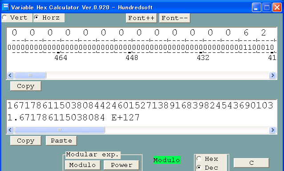
Task: Click the decimal value scrollbar thumb
Action: coord(60,130)
